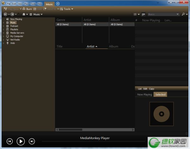Screen dimensions: 190x149
Task: Click the Home icon in navigation bar
Action: coord(24,14)
